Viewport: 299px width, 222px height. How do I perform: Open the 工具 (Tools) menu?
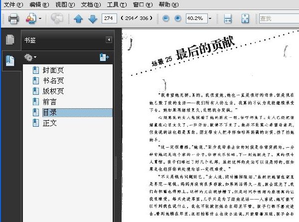tap(117, 4)
